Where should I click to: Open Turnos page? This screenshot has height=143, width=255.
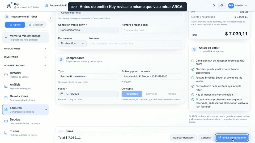[25, 133]
